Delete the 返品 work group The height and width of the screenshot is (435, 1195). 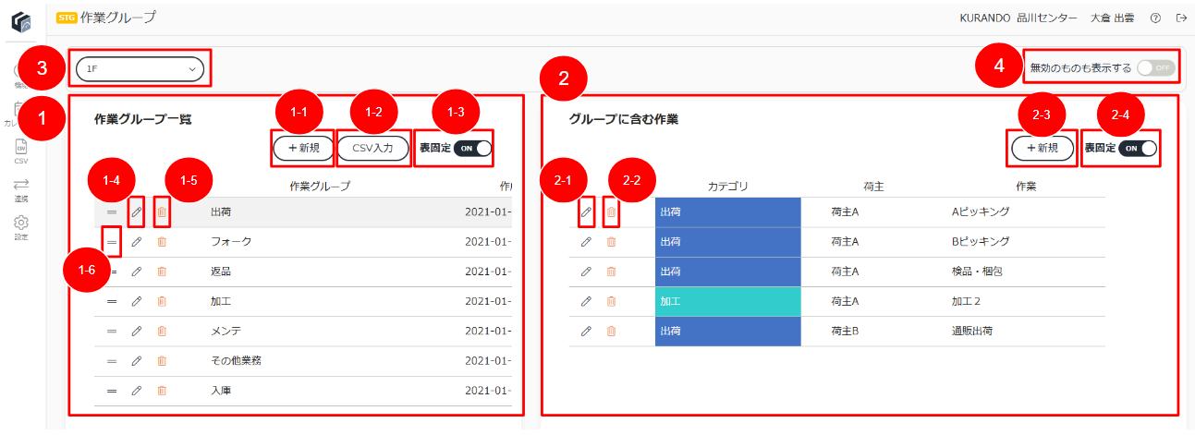click(162, 272)
